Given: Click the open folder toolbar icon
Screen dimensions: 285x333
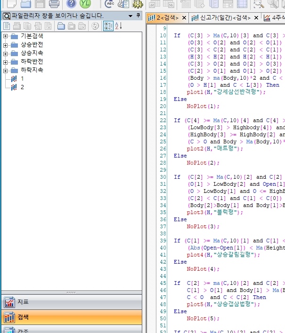Looking at the screenshot, I should 25,4.
